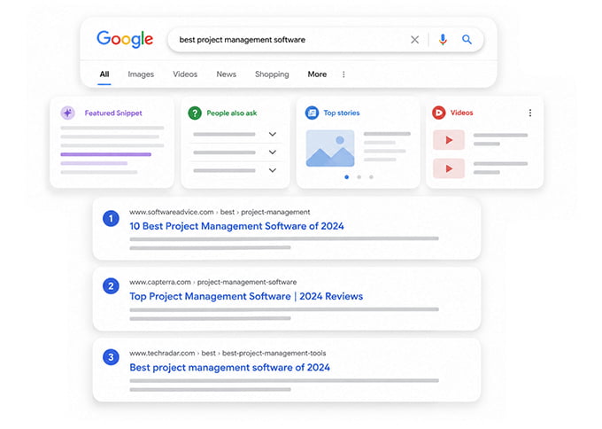This screenshot has width=602, height=429.
Task: Click the Featured Snippet sparkle icon
Action: point(67,113)
